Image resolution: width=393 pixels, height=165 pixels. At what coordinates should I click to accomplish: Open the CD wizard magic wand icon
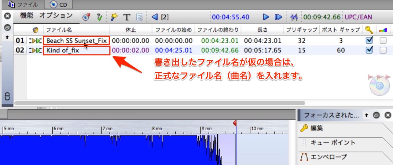click(114, 17)
